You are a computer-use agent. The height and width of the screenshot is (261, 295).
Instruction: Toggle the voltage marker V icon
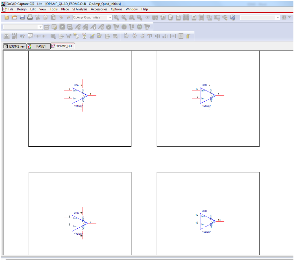click(109, 27)
